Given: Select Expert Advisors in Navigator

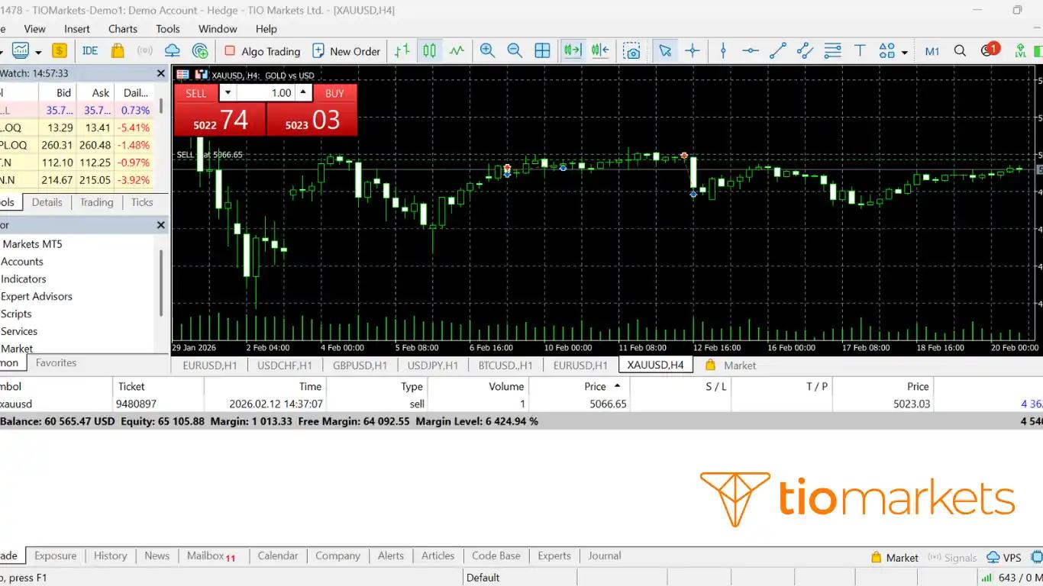Looking at the screenshot, I should 37,296.
